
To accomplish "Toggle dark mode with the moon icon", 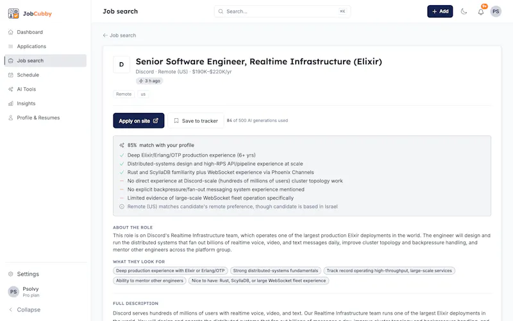I will point(464,12).
